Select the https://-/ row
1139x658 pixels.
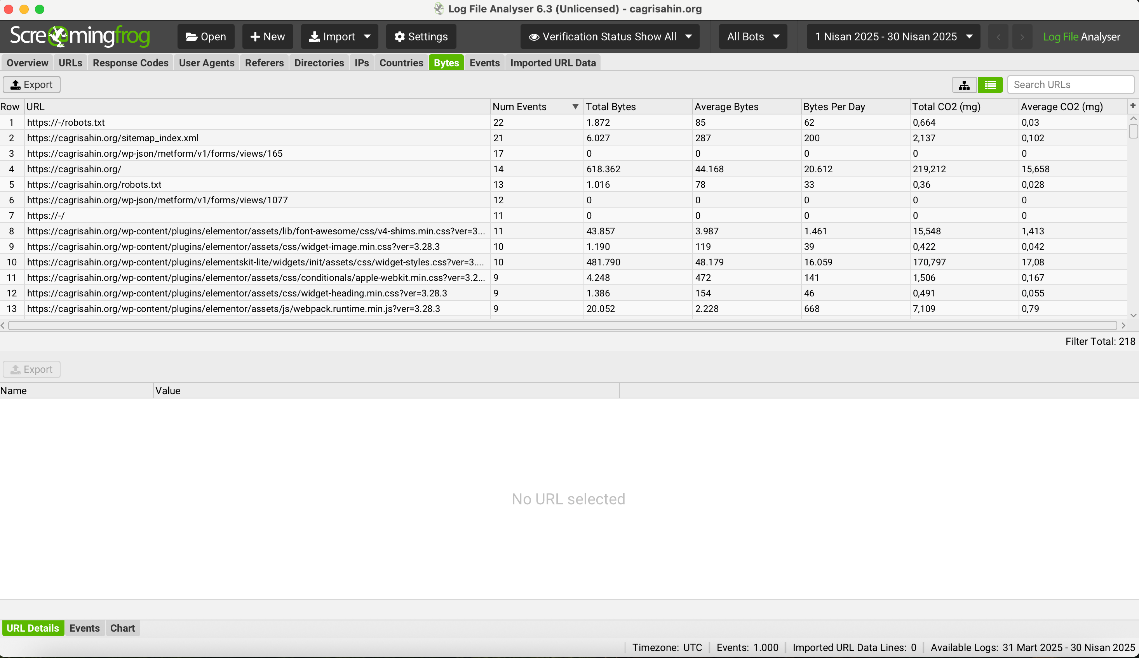point(564,215)
